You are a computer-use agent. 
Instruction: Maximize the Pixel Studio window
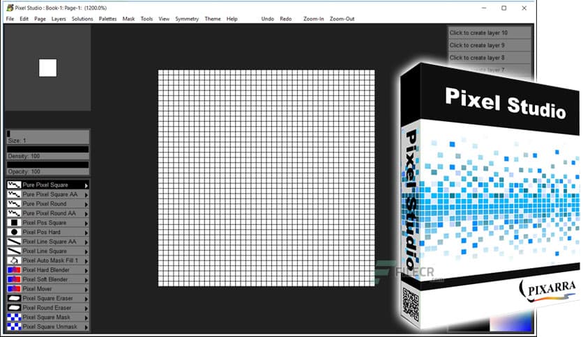503,8
